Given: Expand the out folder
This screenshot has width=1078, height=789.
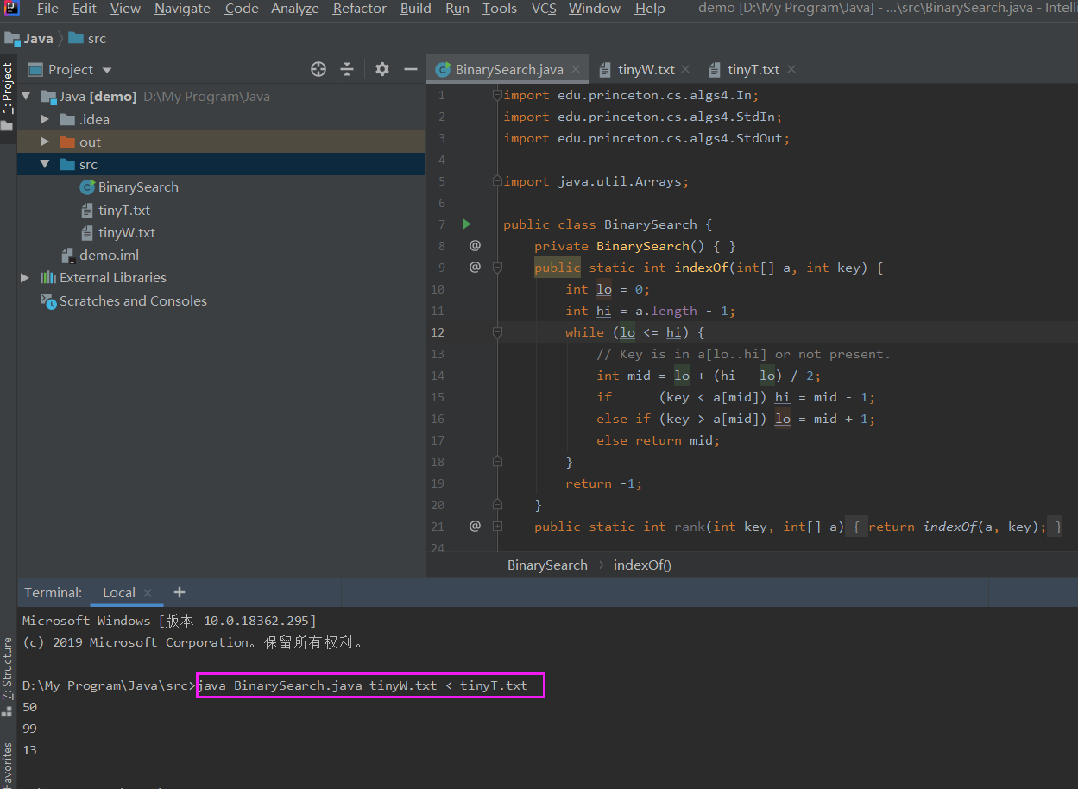Looking at the screenshot, I should click(x=45, y=142).
